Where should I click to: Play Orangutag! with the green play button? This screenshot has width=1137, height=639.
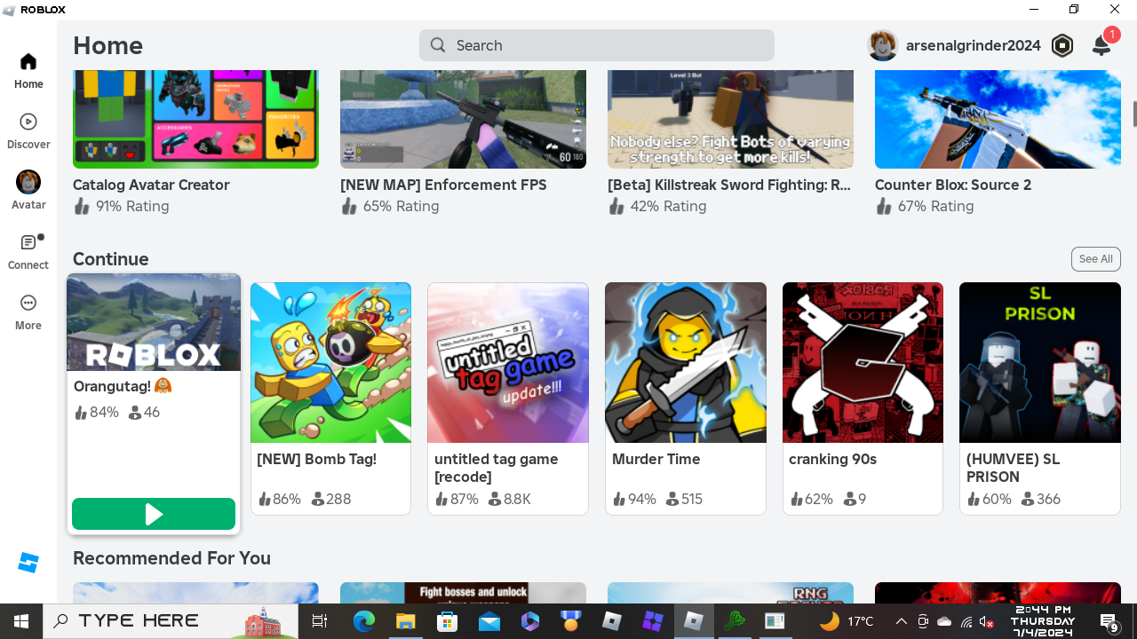tap(154, 514)
